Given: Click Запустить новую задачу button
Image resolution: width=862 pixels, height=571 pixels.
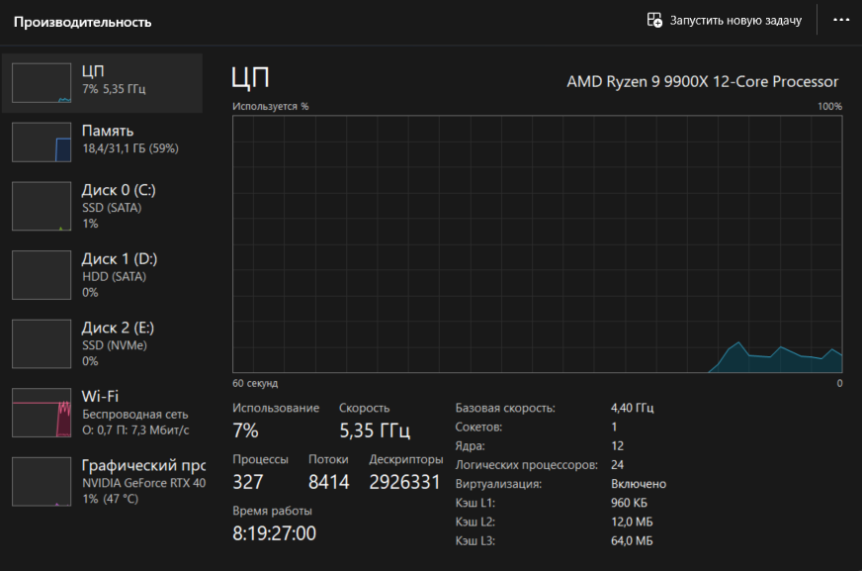Looking at the screenshot, I should [x=725, y=21].
